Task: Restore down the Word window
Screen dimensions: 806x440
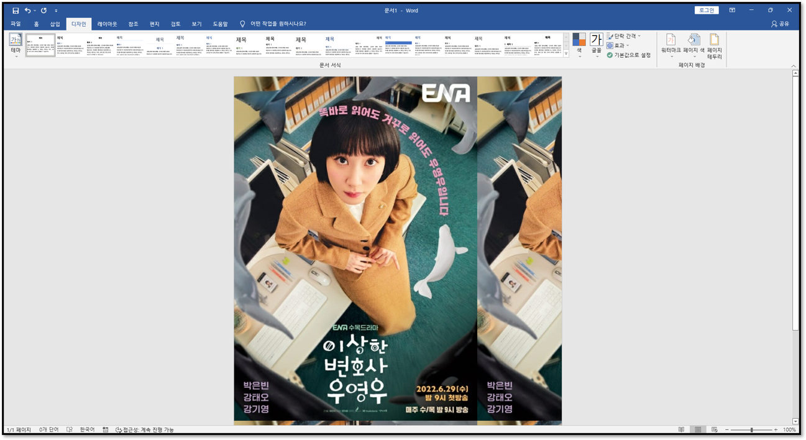Action: pyautogui.click(x=771, y=11)
